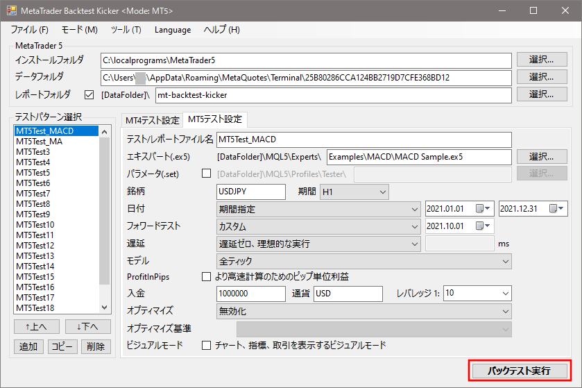Open the オプティマイズ 無効化 dropdown
Viewport: 582px width, 388px height.
point(363,311)
